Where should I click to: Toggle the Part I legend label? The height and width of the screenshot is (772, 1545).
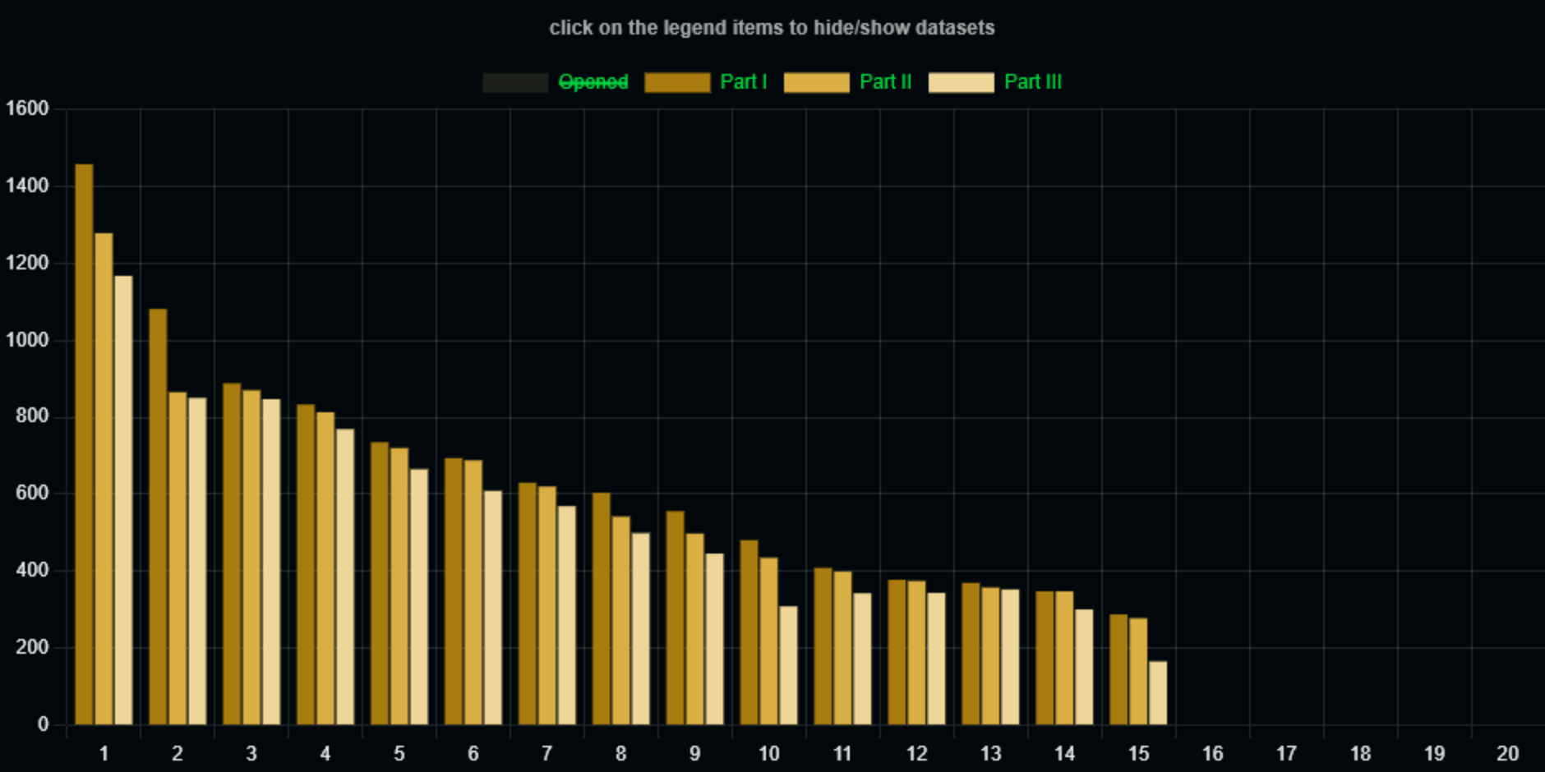tap(743, 82)
